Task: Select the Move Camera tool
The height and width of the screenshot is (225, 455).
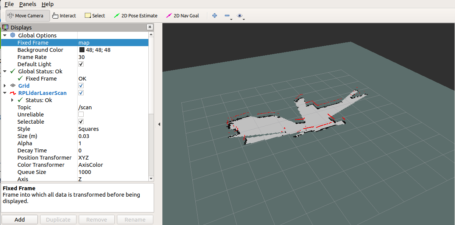Action: click(x=27, y=16)
